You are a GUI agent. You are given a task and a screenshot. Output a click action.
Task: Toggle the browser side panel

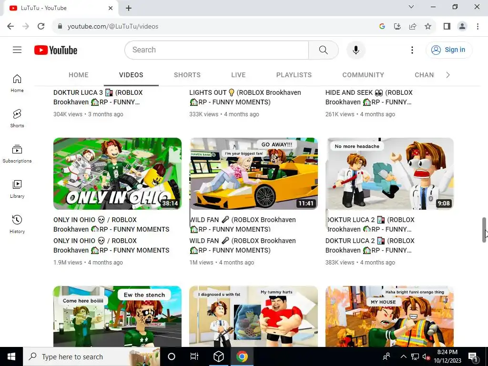pyautogui.click(x=447, y=26)
